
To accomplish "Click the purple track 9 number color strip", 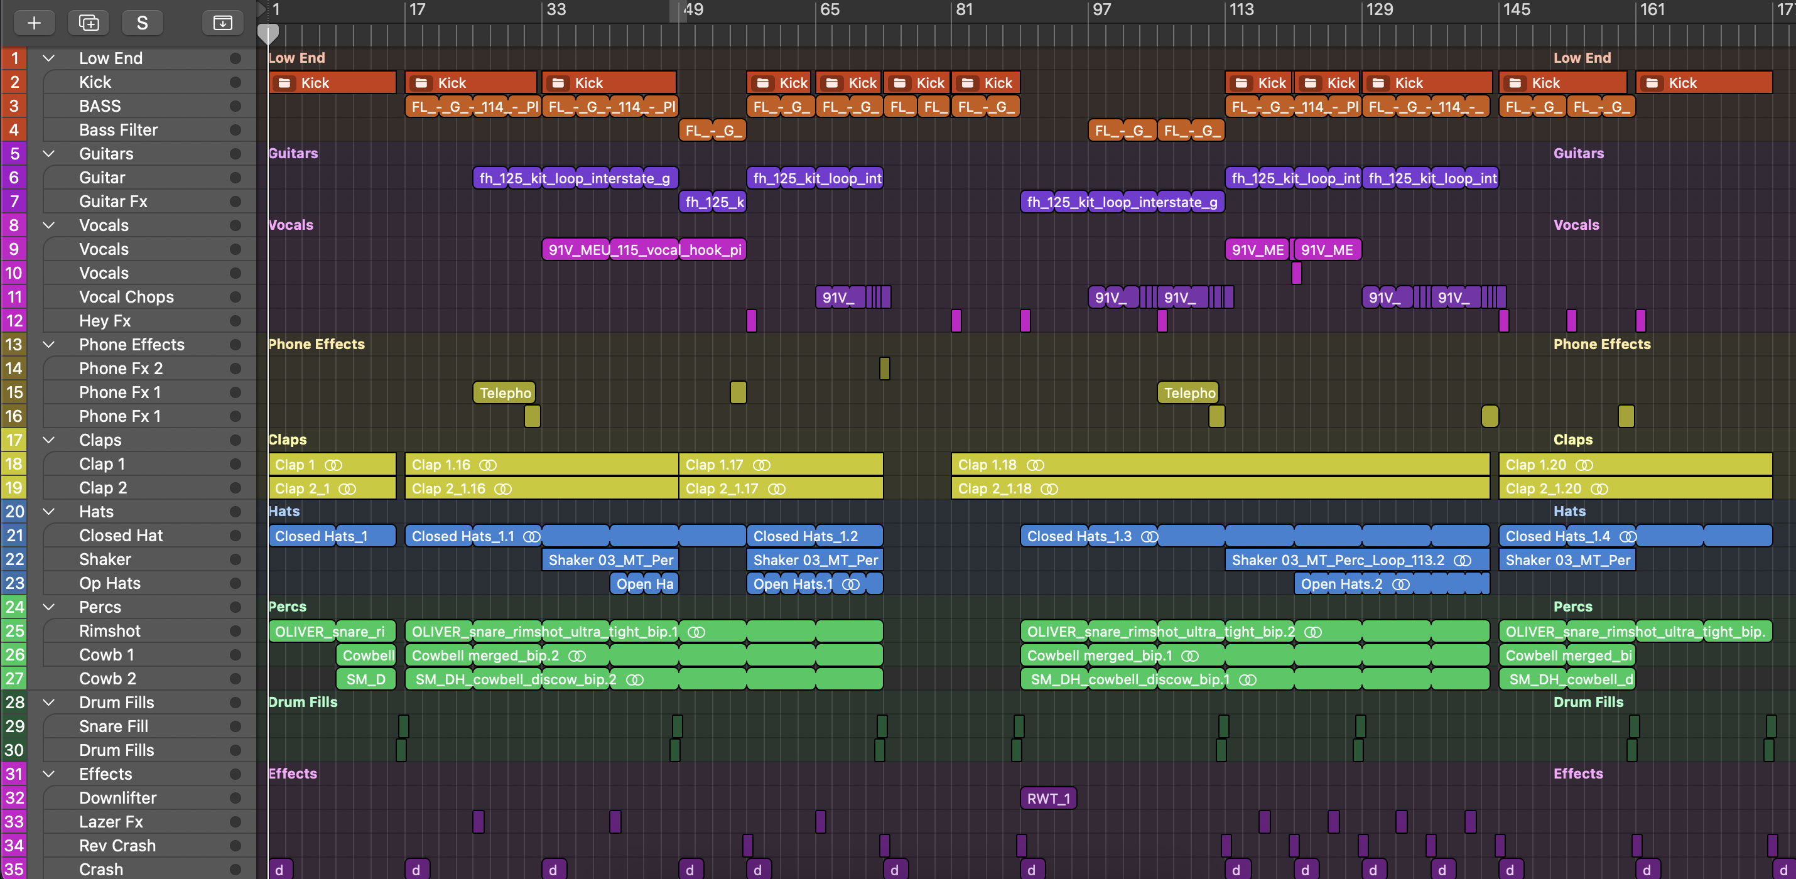I will click(x=13, y=249).
